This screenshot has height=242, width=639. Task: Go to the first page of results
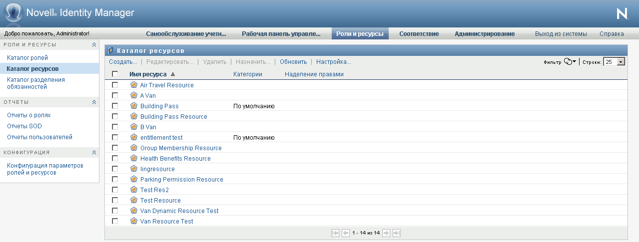(x=335, y=233)
